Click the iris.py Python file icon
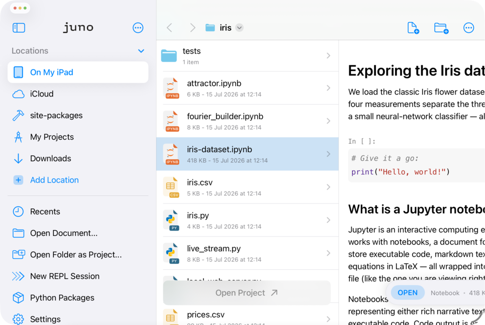Screen dimensions: 485x325 pos(171,220)
